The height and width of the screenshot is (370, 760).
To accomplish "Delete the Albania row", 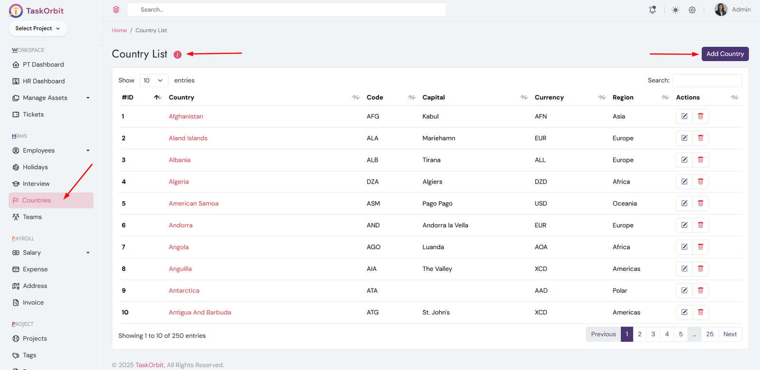I will (700, 160).
